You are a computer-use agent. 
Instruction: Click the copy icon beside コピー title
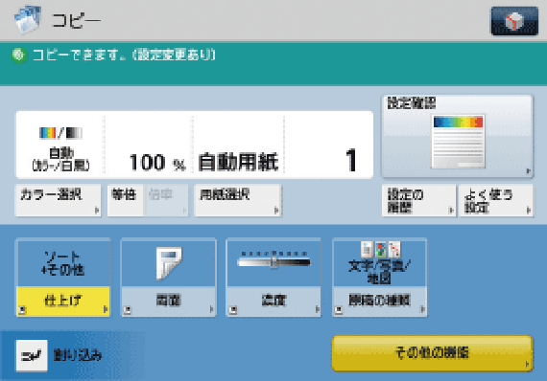pos(28,20)
